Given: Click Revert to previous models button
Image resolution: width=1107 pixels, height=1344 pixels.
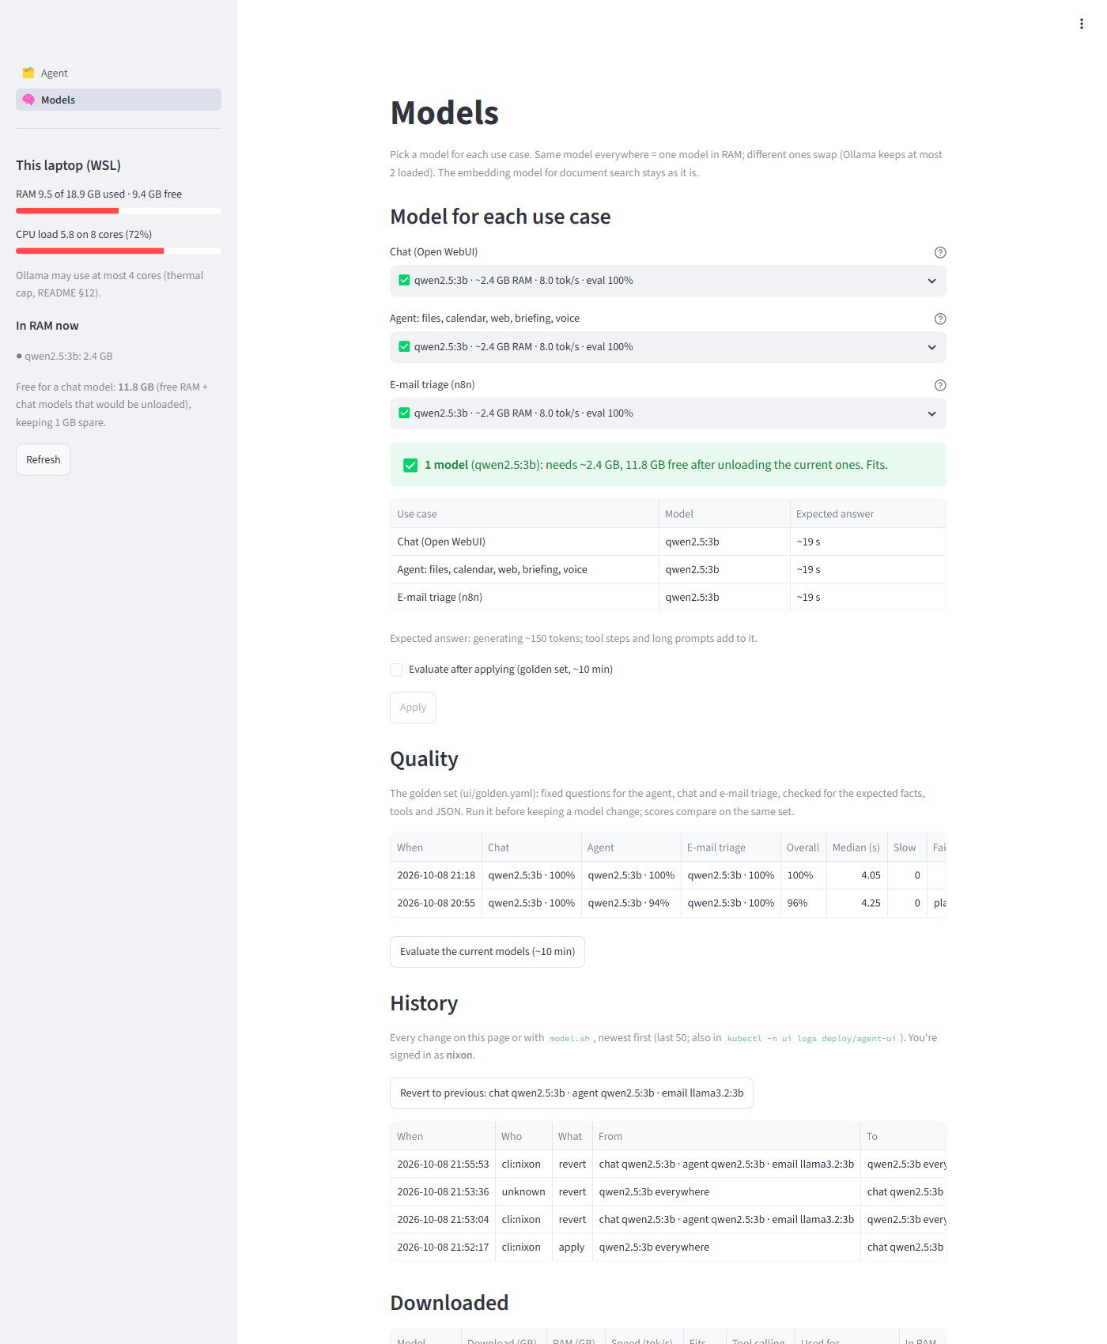Looking at the screenshot, I should point(572,1093).
